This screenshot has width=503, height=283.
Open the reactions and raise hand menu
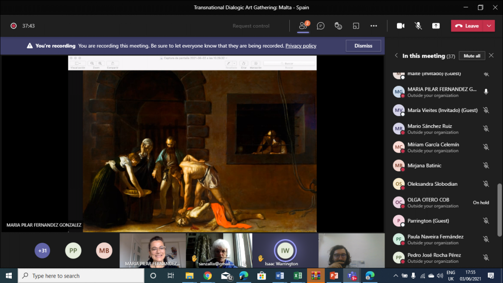pyautogui.click(x=338, y=26)
